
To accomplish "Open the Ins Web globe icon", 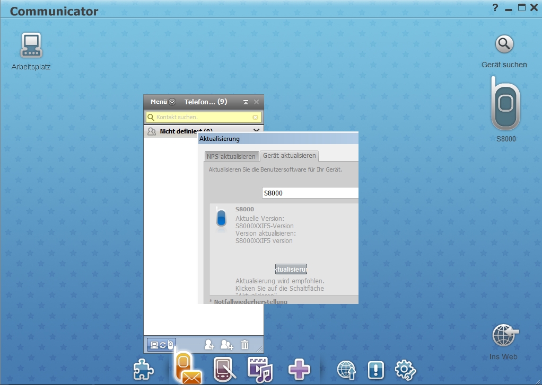I will (x=505, y=335).
